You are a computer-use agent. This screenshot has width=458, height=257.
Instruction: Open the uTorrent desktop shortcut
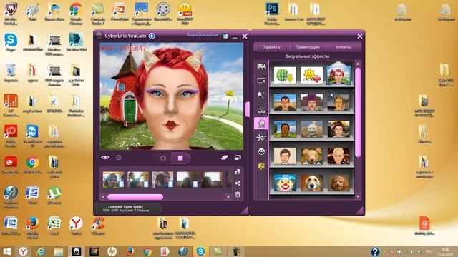54,195
